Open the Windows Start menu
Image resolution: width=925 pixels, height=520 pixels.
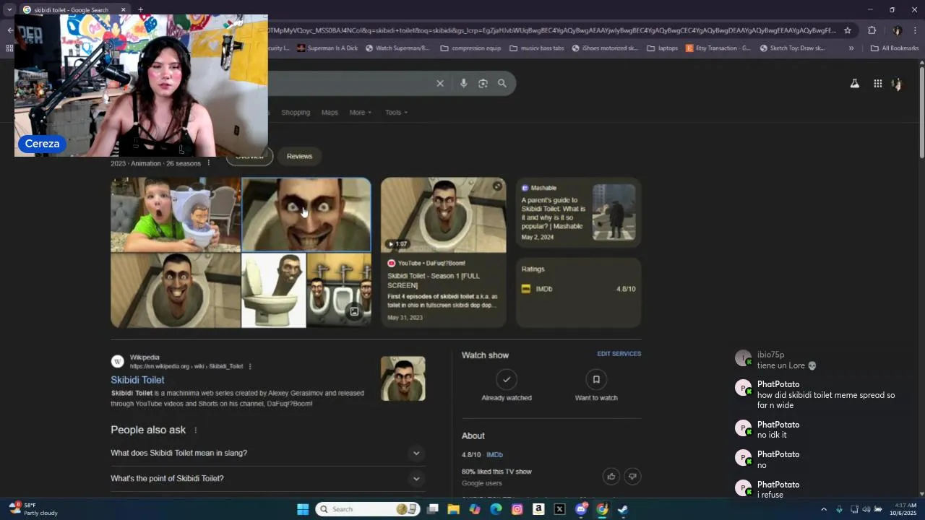(303, 509)
